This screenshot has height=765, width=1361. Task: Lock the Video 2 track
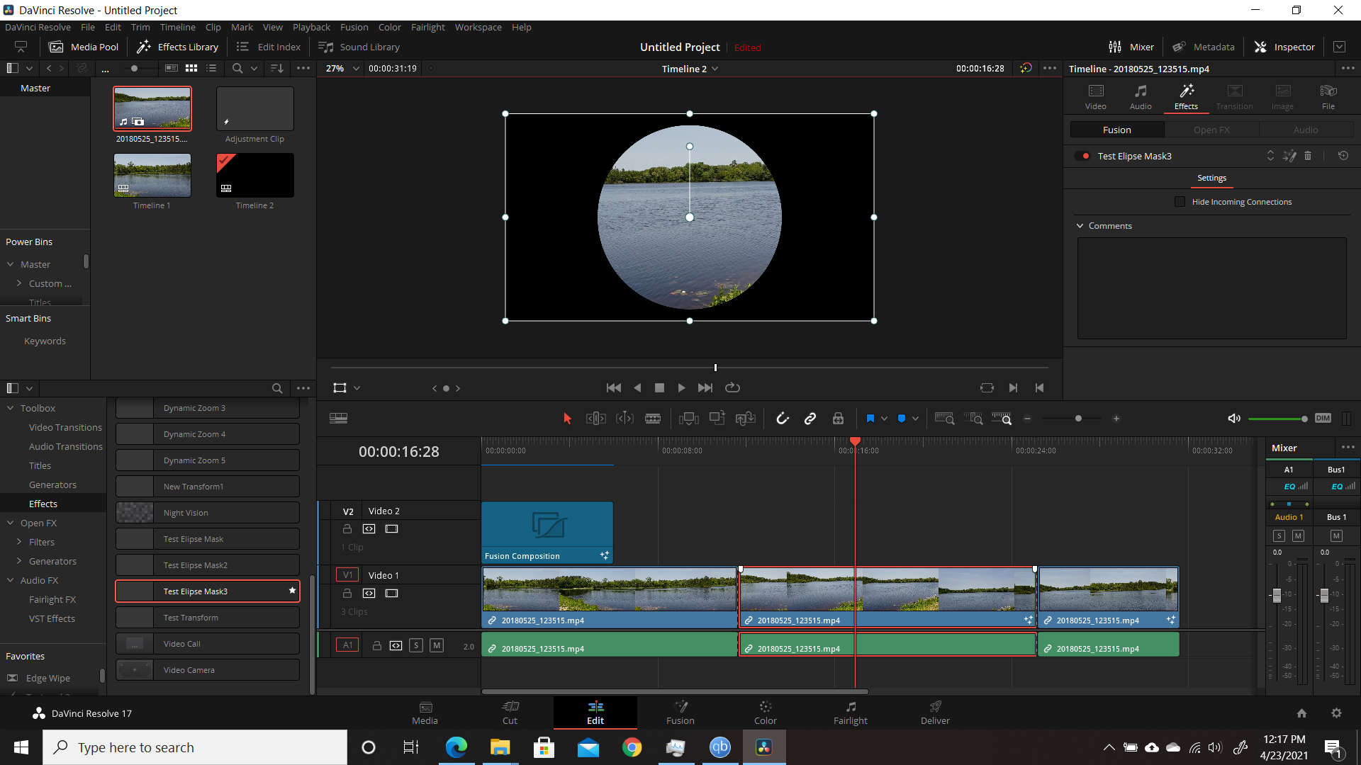[347, 529]
